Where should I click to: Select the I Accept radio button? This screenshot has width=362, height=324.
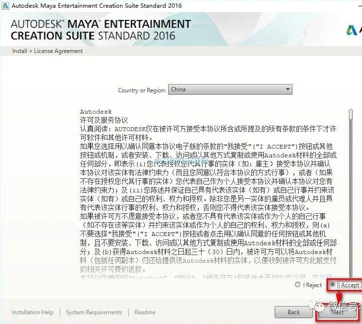point(332,285)
